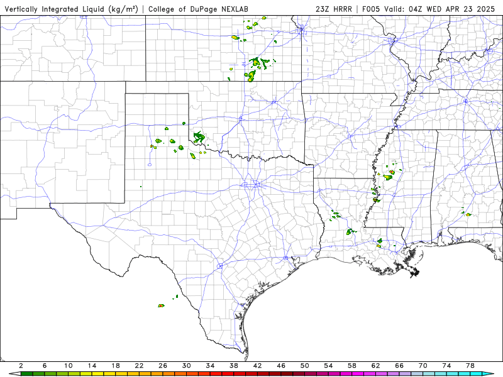Click the colorbar label "58"
The image size is (503, 377).
pyautogui.click(x=352, y=366)
